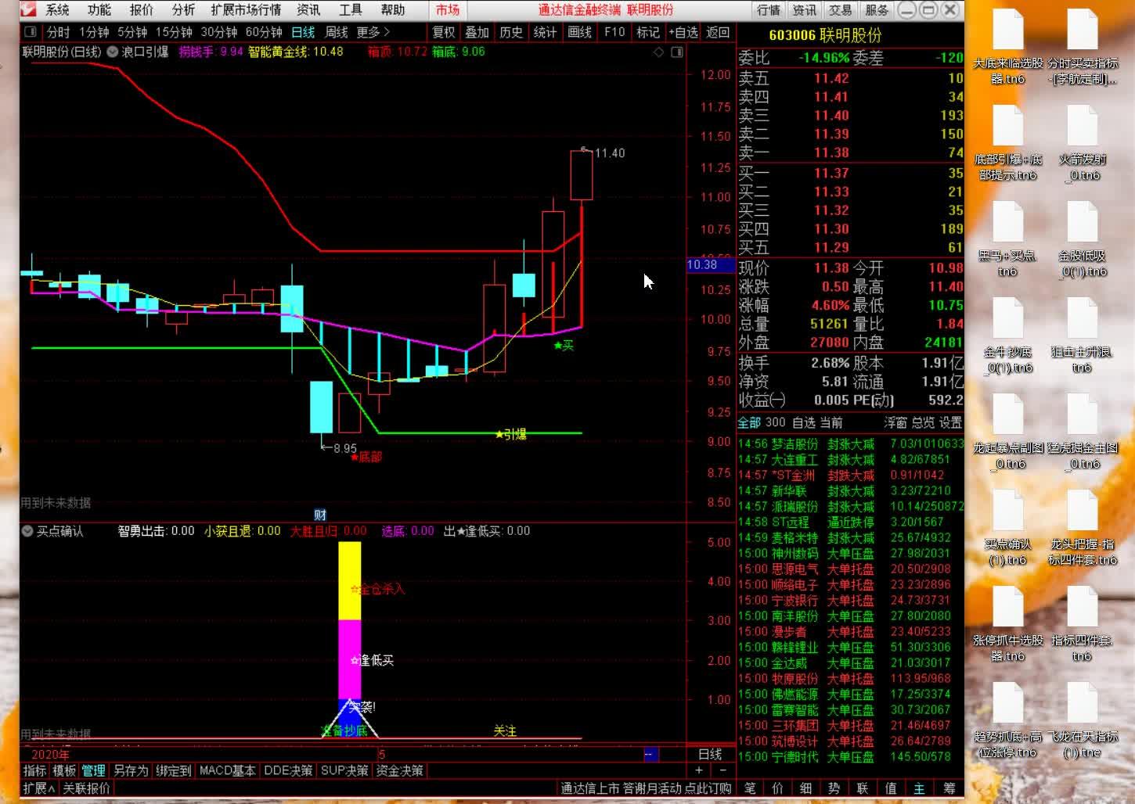
Task: Select the 全部 filter in the tick list
Action: tap(749, 422)
